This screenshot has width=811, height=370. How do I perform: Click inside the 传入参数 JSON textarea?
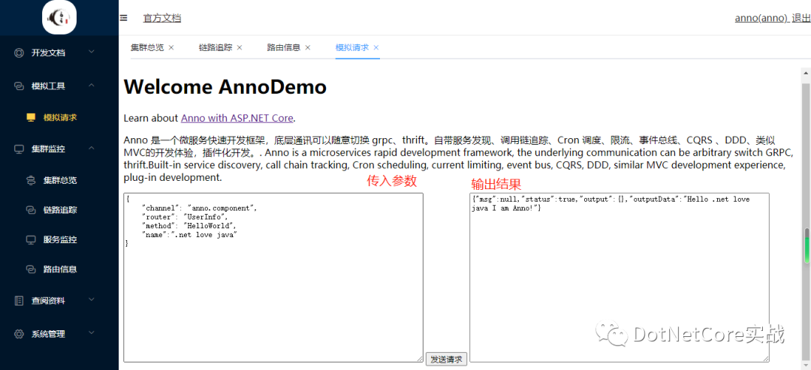pyautogui.click(x=273, y=278)
